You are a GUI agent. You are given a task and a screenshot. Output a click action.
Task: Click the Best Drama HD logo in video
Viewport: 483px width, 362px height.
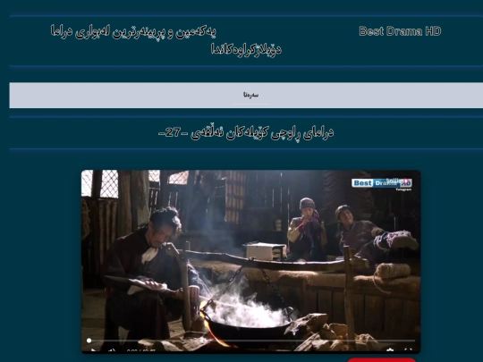coord(382,183)
